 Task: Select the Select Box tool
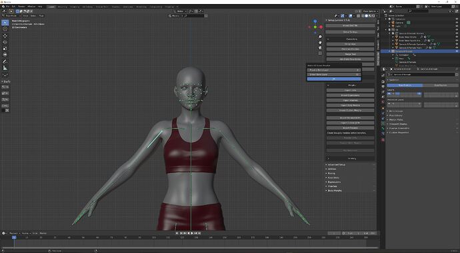pos(5,23)
